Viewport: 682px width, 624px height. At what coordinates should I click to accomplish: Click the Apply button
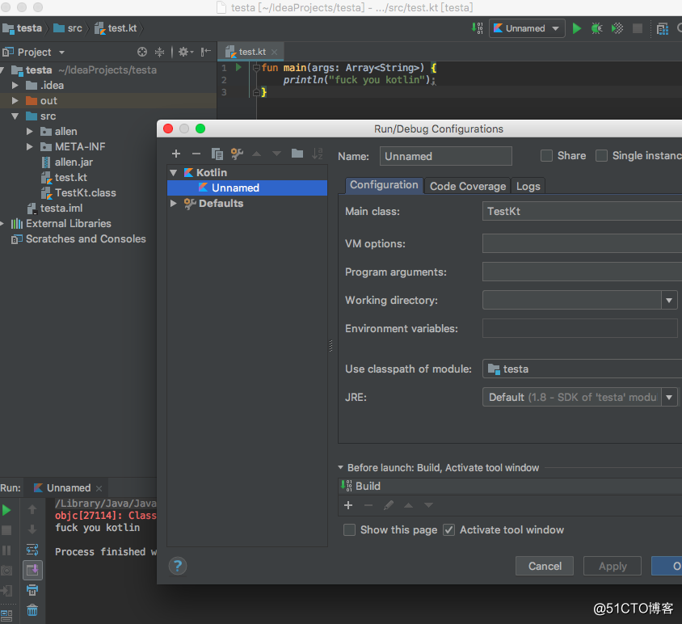(613, 566)
